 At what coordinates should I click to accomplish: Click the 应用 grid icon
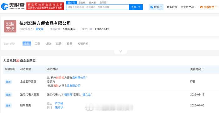152,7
